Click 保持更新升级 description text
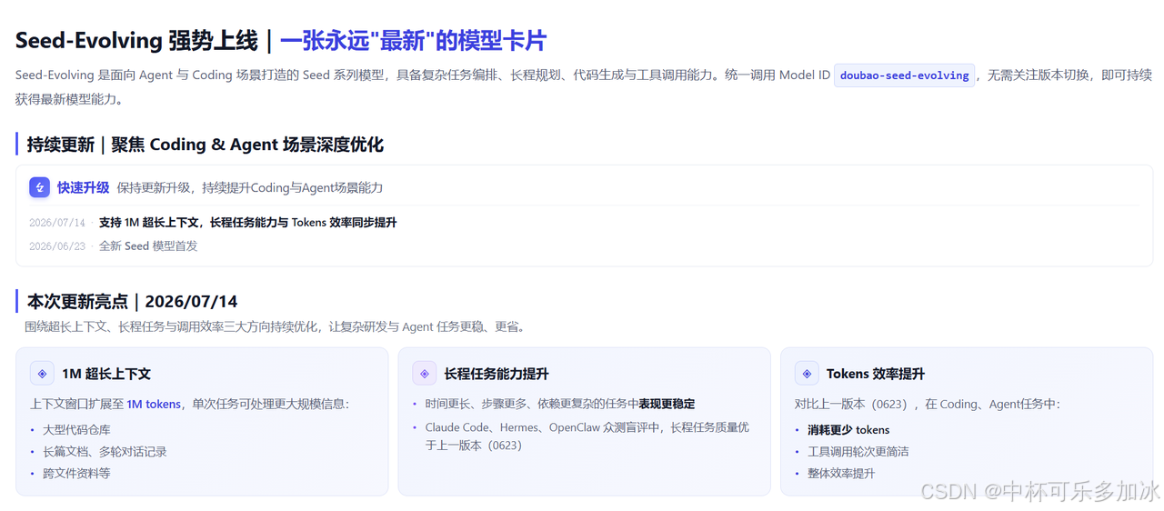Screen dimensions: 1164x511 tap(250, 187)
